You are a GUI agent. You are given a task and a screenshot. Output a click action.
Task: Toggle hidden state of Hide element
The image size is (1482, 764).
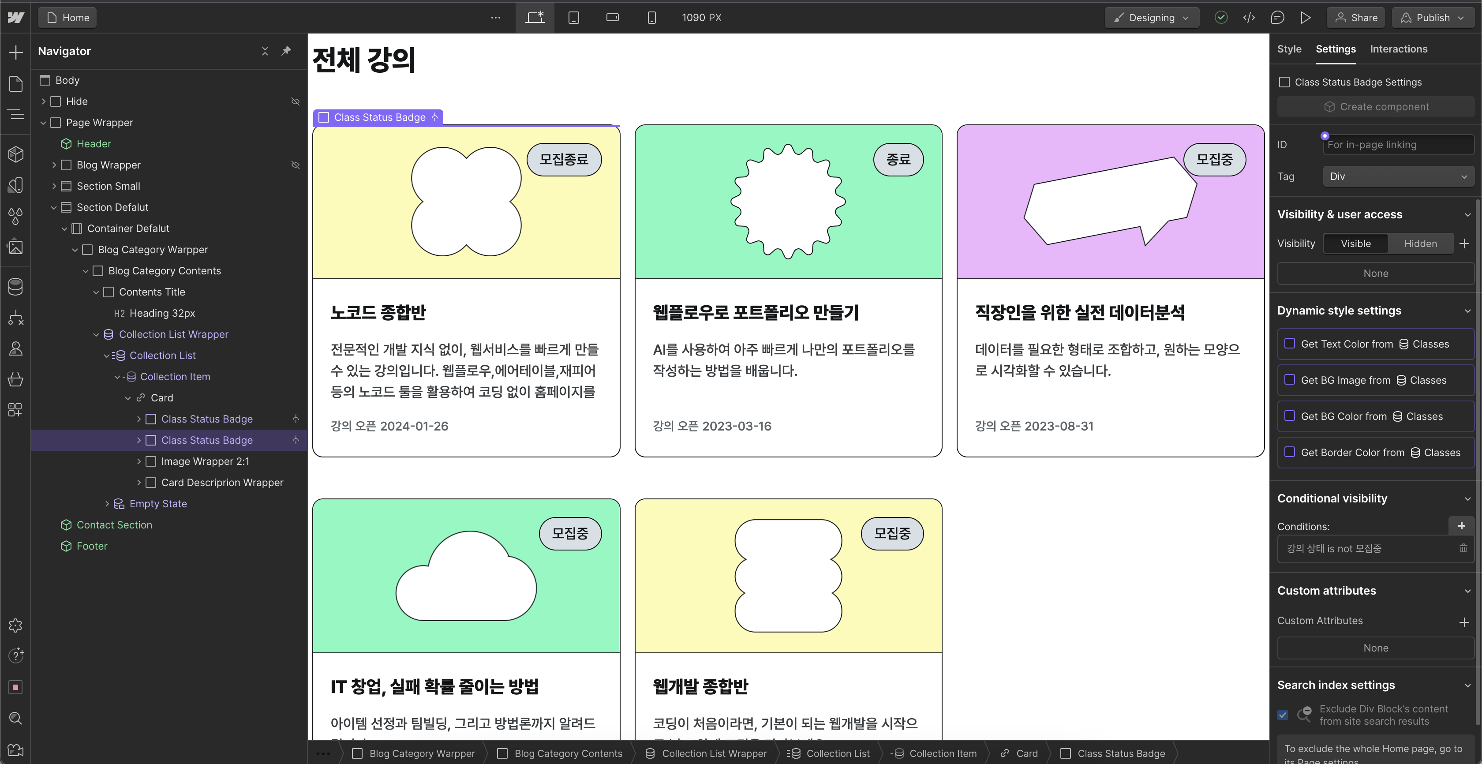pos(296,101)
